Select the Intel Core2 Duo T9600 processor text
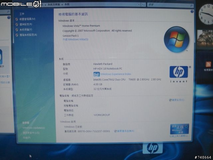213x160 pixels. coord(127,79)
